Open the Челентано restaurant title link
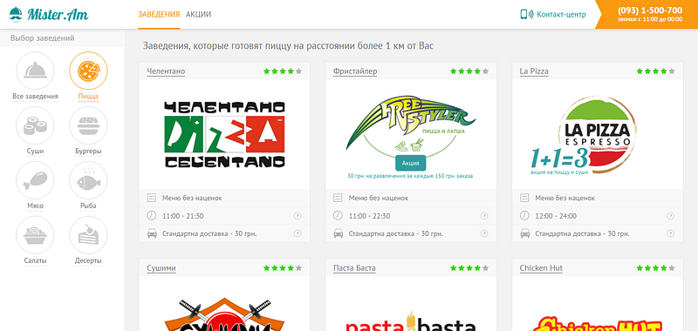The width and height of the screenshot is (698, 331). [x=166, y=71]
